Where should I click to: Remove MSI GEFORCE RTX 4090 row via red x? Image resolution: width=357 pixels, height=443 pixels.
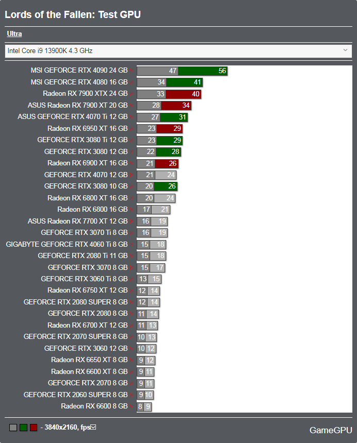(x=132, y=71)
